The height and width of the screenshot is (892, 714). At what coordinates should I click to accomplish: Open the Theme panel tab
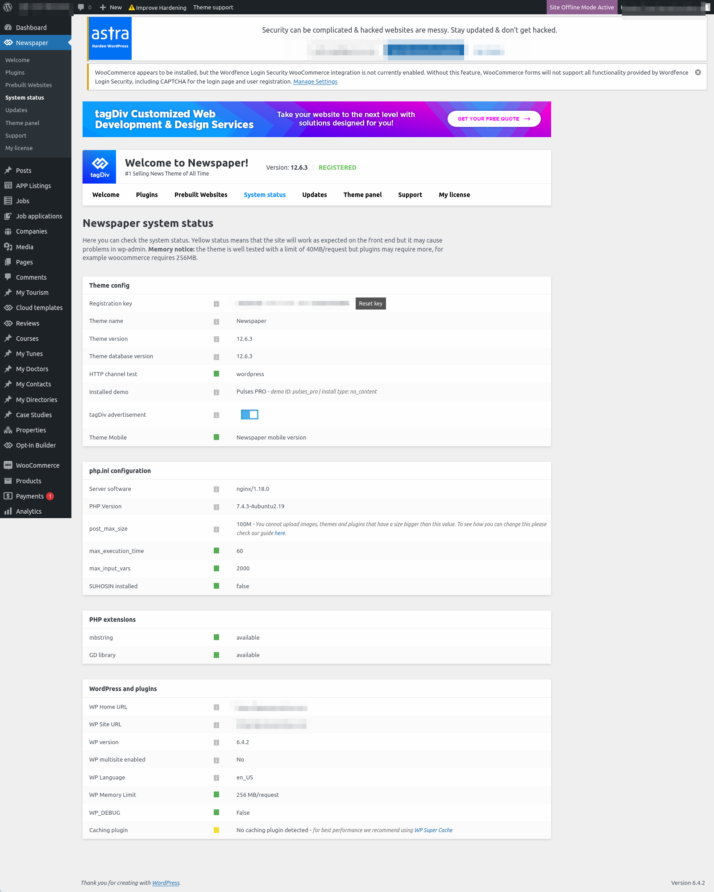point(363,195)
